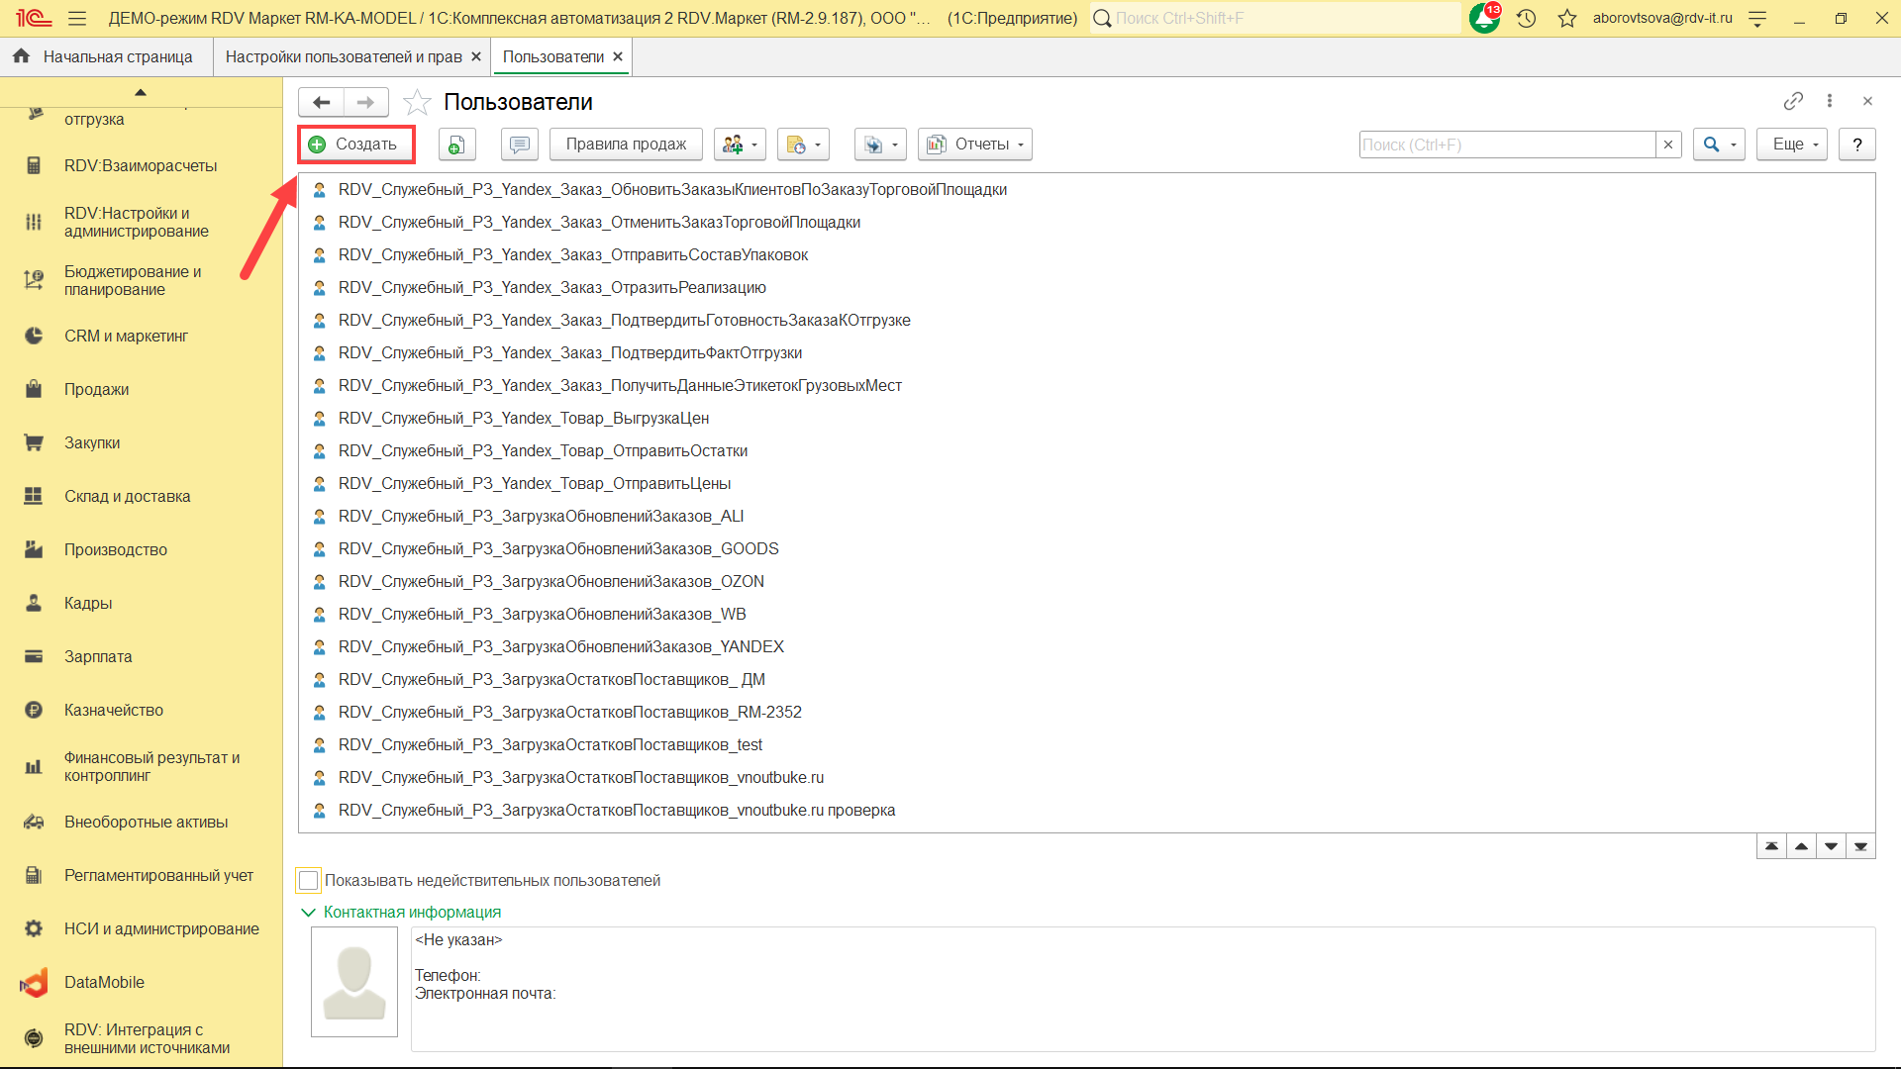Open the functions menu hamburger icon
Viewport: 1901px width, 1069px height.
tap(77, 18)
